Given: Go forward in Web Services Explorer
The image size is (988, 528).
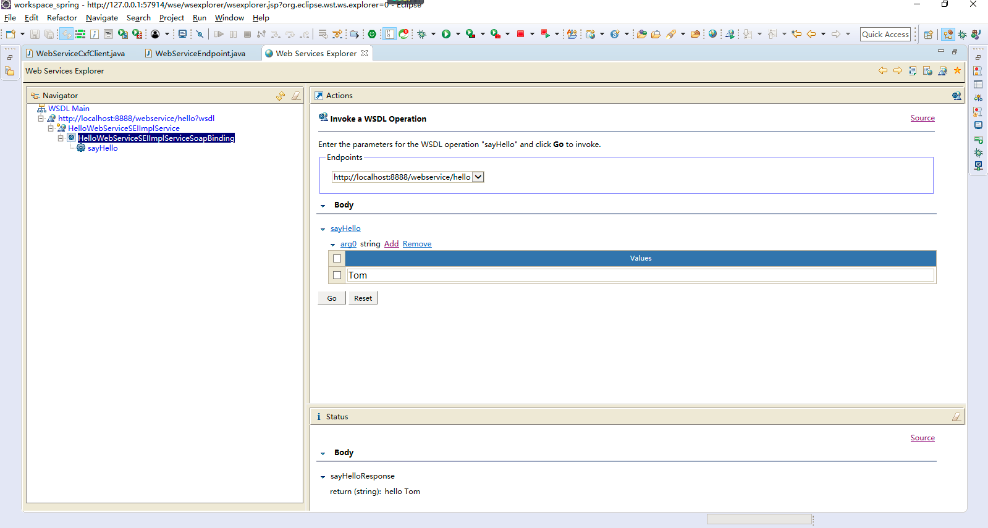Looking at the screenshot, I should pyautogui.click(x=898, y=71).
